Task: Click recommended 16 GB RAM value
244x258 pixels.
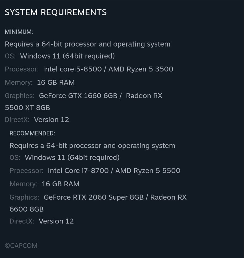Action: (x=61, y=184)
